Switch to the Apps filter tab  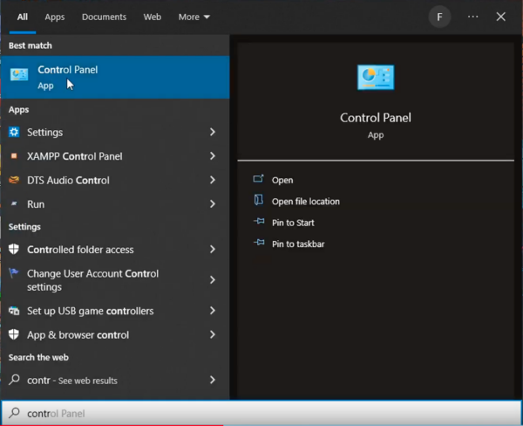54,17
